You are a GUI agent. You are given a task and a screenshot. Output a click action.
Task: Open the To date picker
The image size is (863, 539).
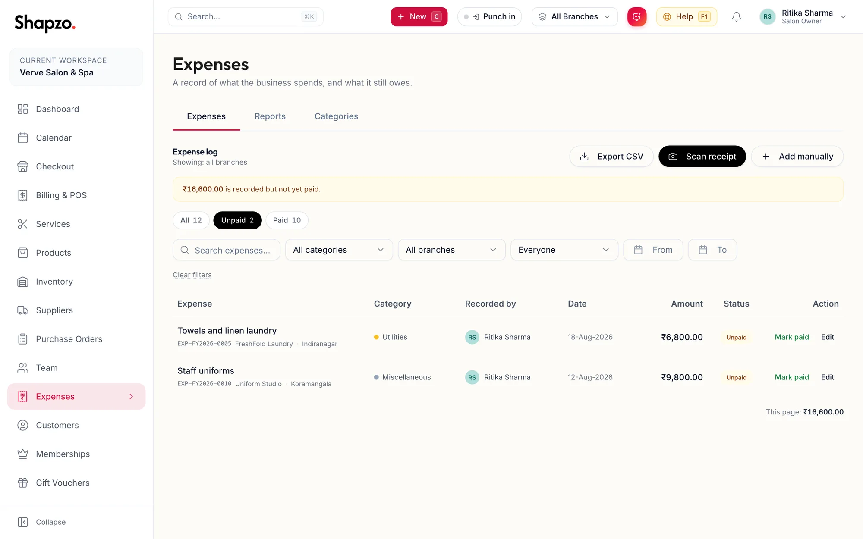712,250
